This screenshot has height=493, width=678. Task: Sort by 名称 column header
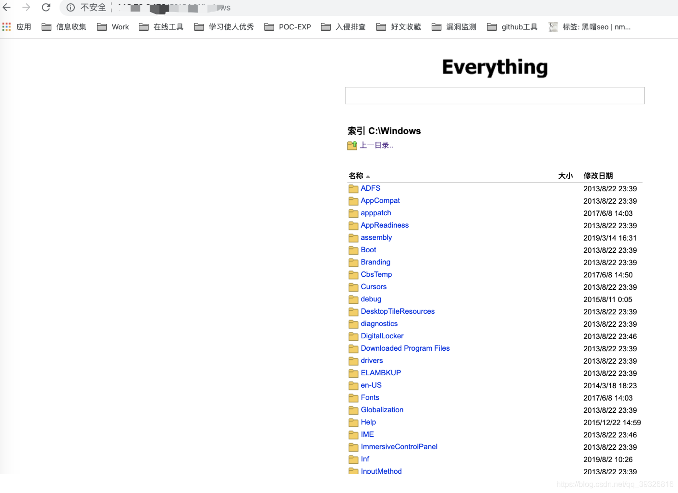click(x=356, y=176)
